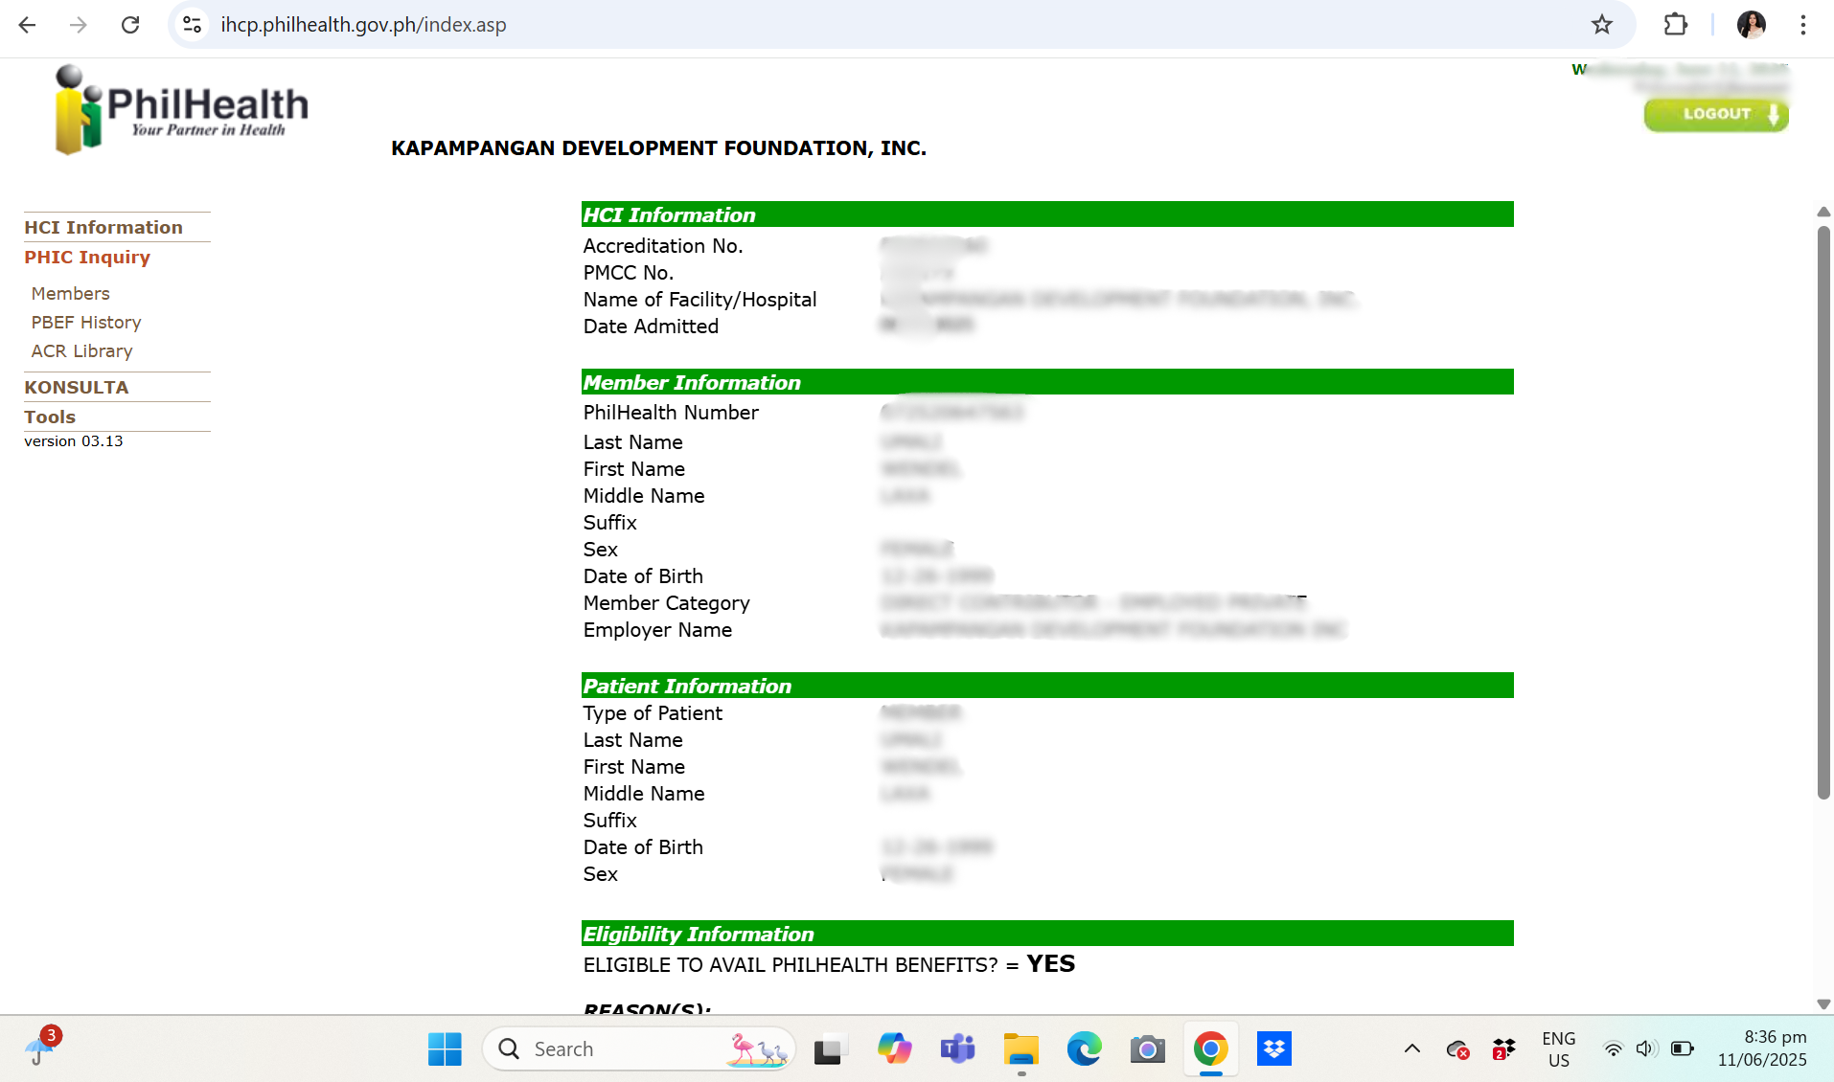This screenshot has height=1082, width=1834.
Task: Open the Camera app from the taskbar
Action: pos(1147,1049)
